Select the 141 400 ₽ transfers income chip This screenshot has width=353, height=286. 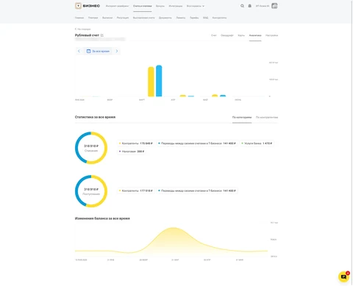[197, 190]
